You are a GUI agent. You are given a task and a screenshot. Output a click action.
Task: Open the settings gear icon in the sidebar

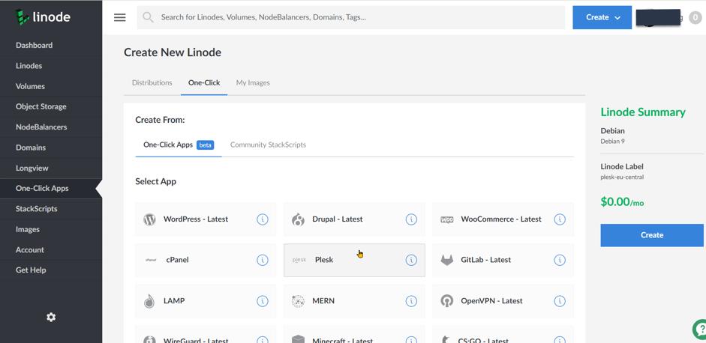[x=51, y=318]
